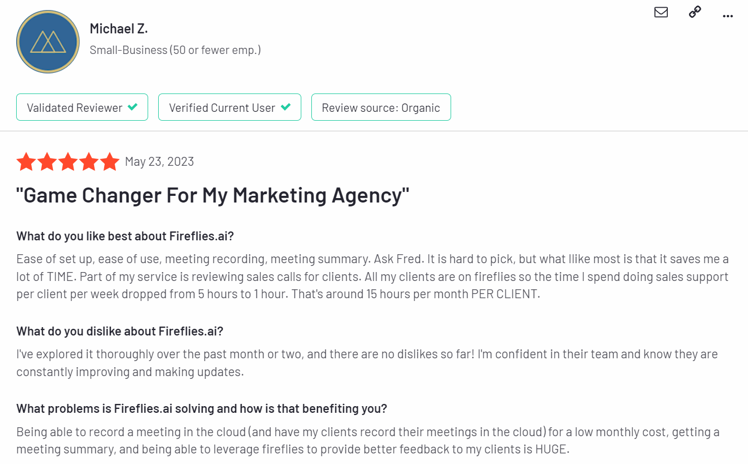Click the envelope email icon
This screenshot has height=464, width=748.
pos(661,12)
